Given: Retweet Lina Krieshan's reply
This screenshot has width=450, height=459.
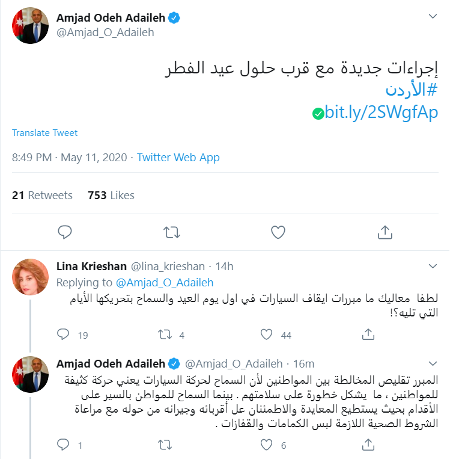Looking at the screenshot, I should pyautogui.click(x=164, y=334).
